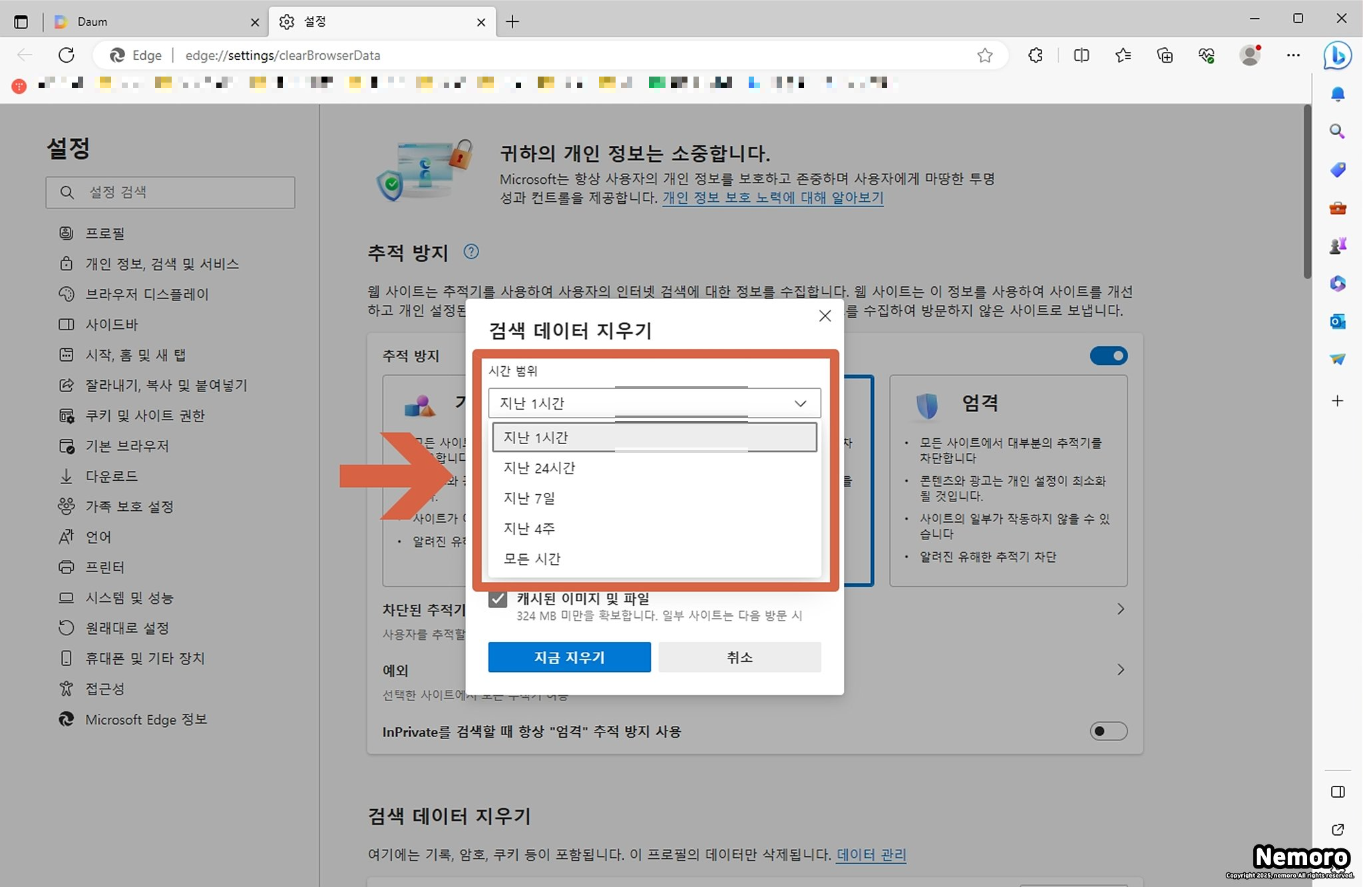Enable InPrivate strict tracking prevention toggle

(1108, 731)
